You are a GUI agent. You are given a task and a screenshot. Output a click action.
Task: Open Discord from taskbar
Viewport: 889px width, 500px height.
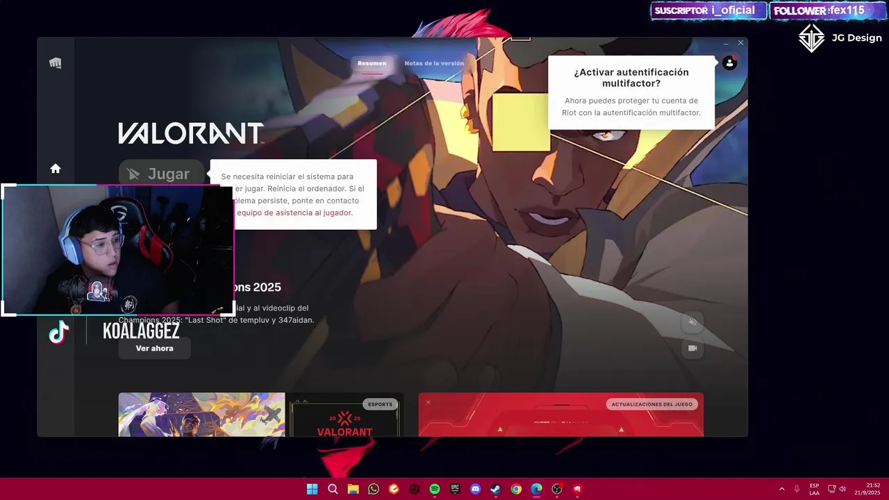[475, 489]
